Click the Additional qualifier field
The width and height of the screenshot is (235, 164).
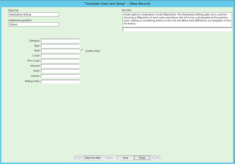pos(33,24)
